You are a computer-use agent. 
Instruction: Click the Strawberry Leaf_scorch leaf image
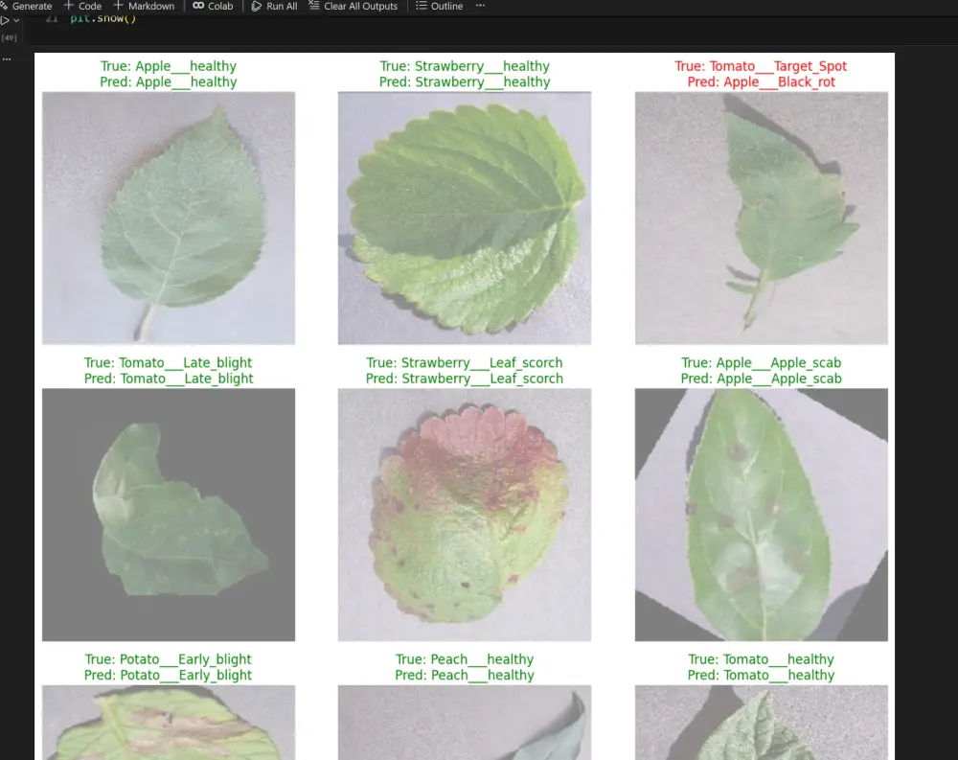coord(465,515)
